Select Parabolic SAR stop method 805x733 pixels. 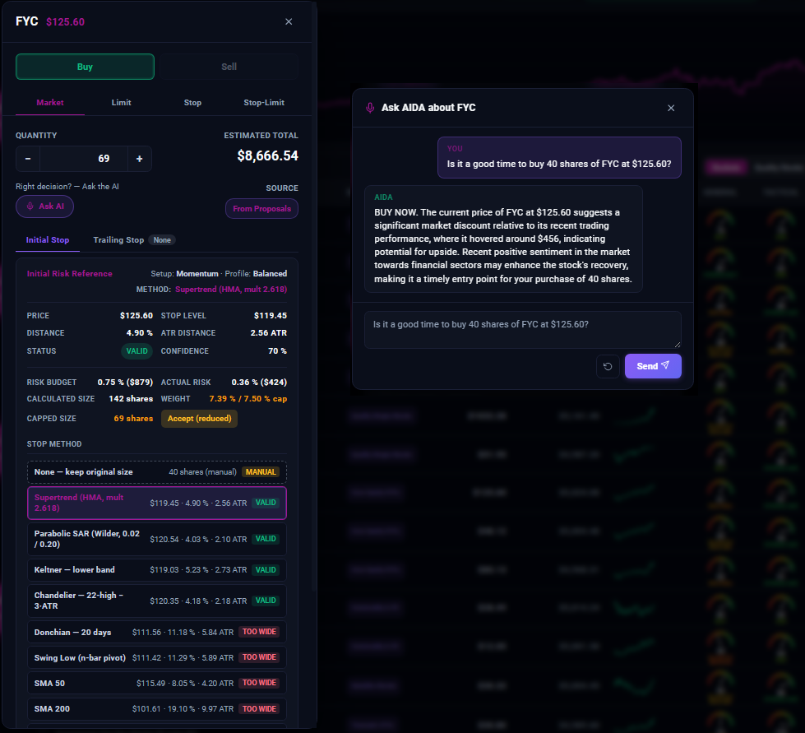click(156, 539)
